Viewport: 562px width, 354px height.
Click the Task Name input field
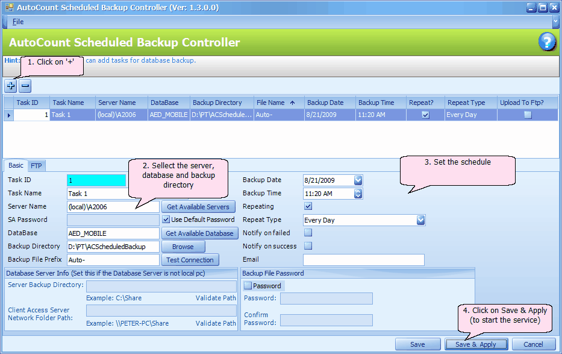tap(97, 194)
